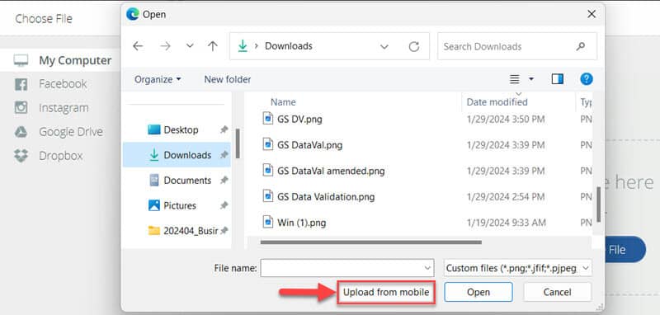This screenshot has width=660, height=315.
Task: Click the Open button
Action: pyautogui.click(x=478, y=292)
